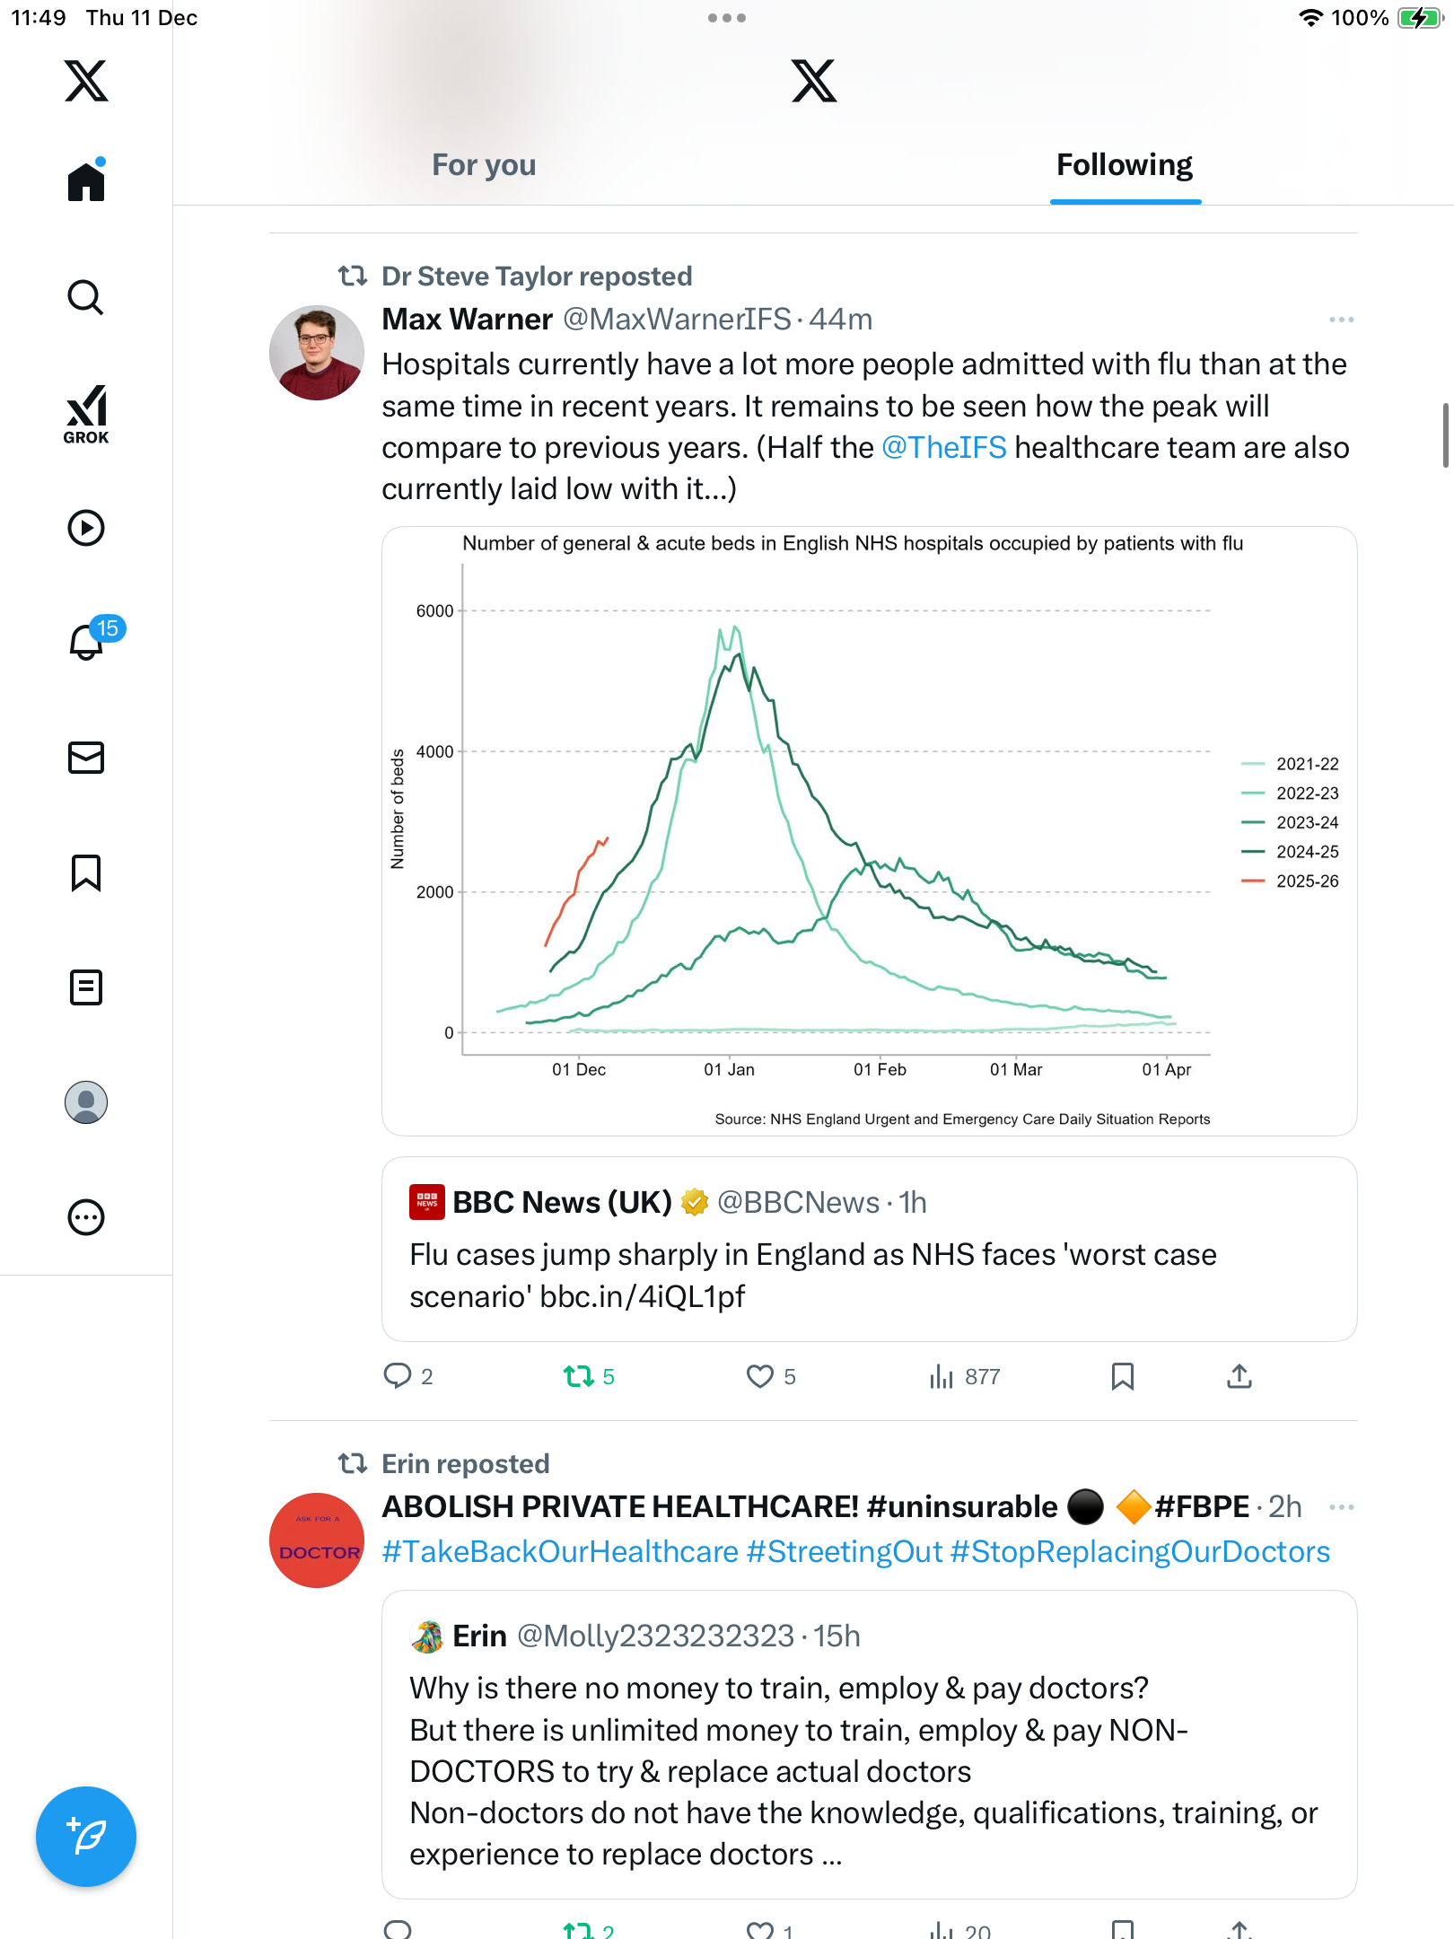Select the Following tab
Screen dimensions: 1454x1939
(x=1124, y=165)
